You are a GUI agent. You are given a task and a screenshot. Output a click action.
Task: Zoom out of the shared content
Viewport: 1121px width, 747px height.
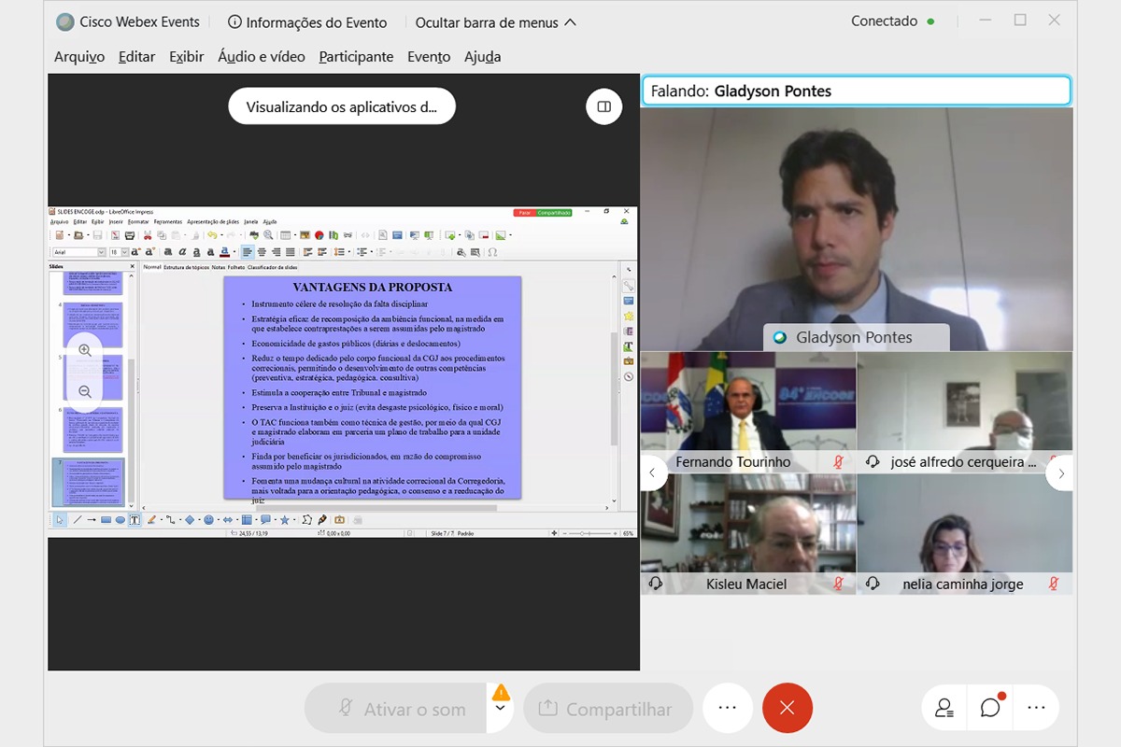click(85, 392)
